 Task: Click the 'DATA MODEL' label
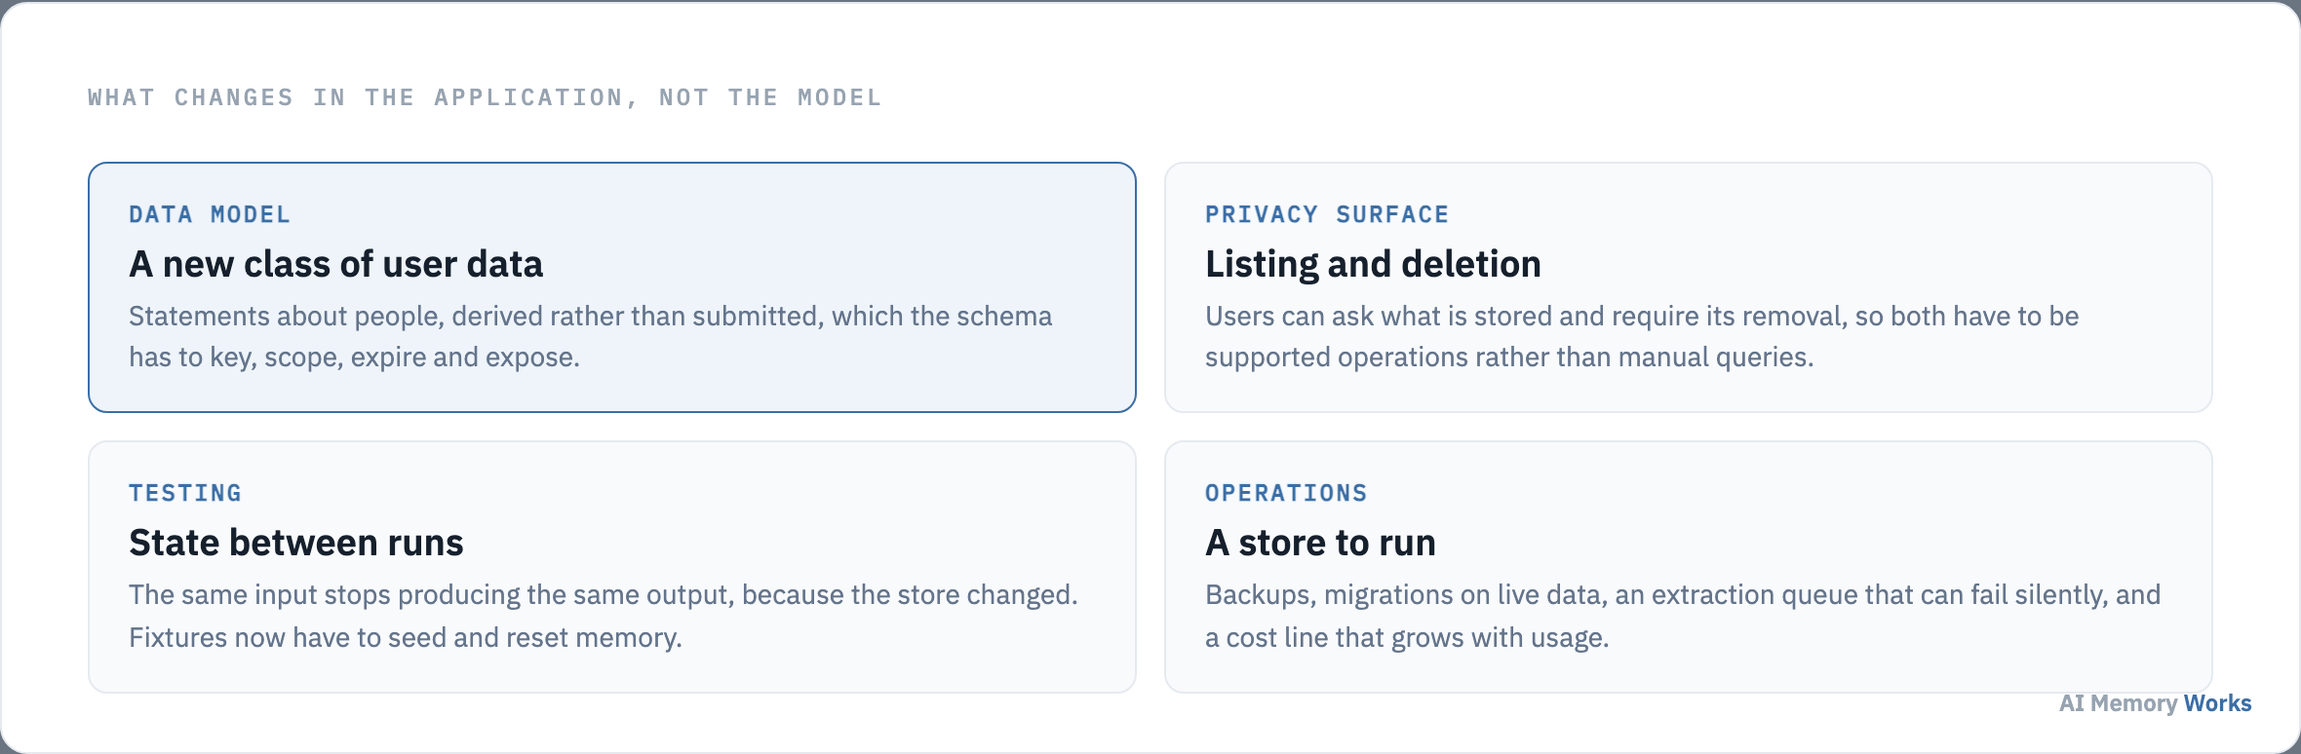coord(210,214)
